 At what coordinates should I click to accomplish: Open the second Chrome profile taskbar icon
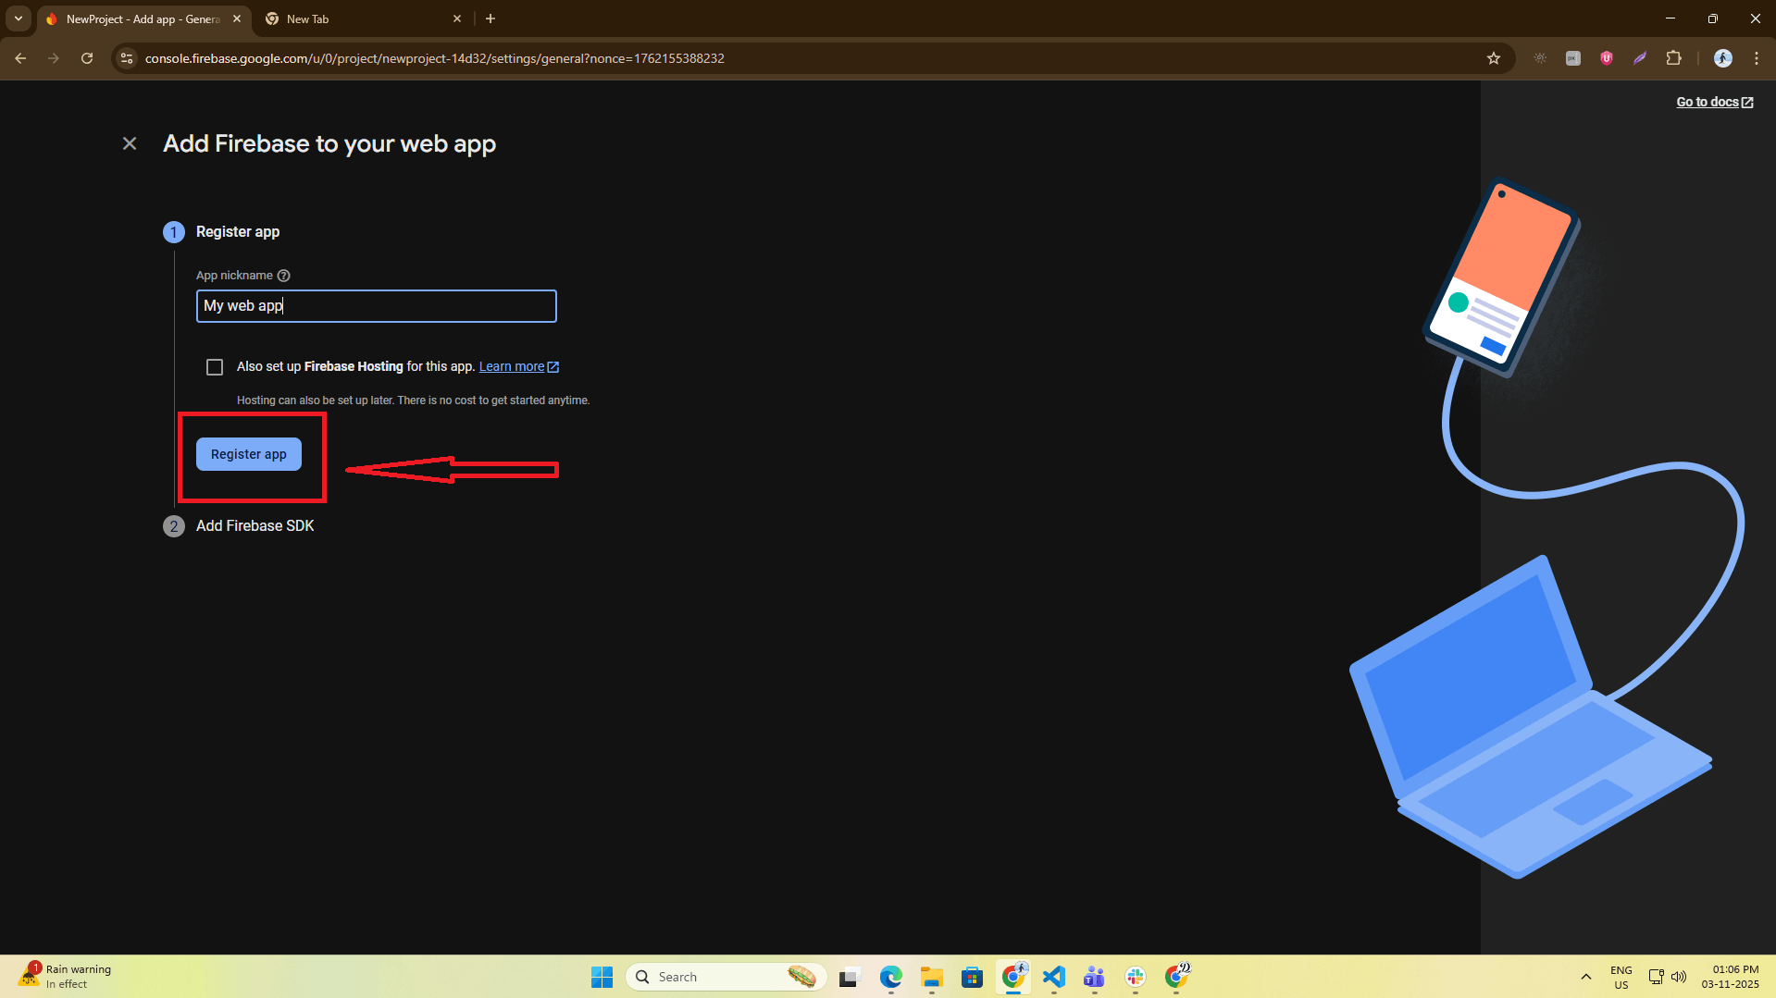click(1177, 977)
